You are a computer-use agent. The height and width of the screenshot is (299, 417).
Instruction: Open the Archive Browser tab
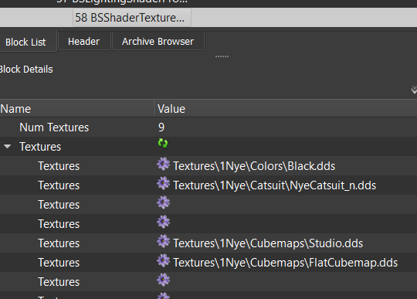click(x=158, y=41)
